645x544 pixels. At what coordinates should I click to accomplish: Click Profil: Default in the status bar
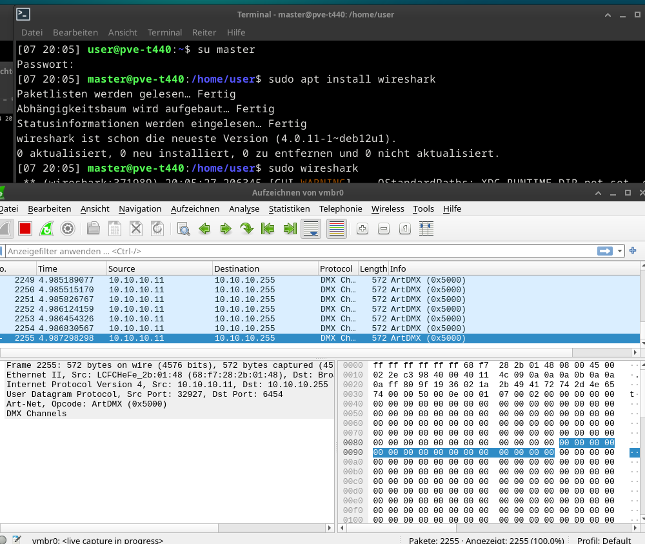(x=604, y=541)
